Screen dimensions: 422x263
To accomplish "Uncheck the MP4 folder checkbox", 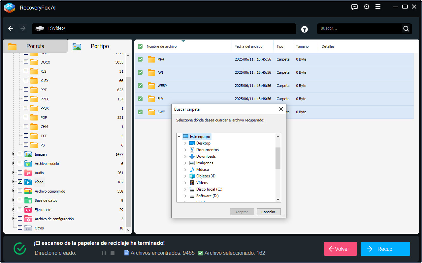I will 140,59.
